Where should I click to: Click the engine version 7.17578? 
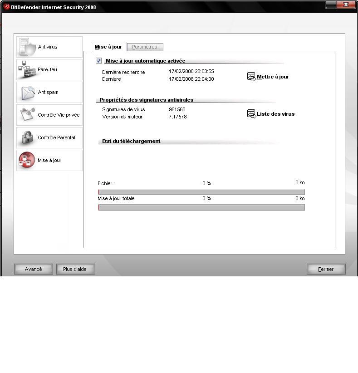coord(178,117)
